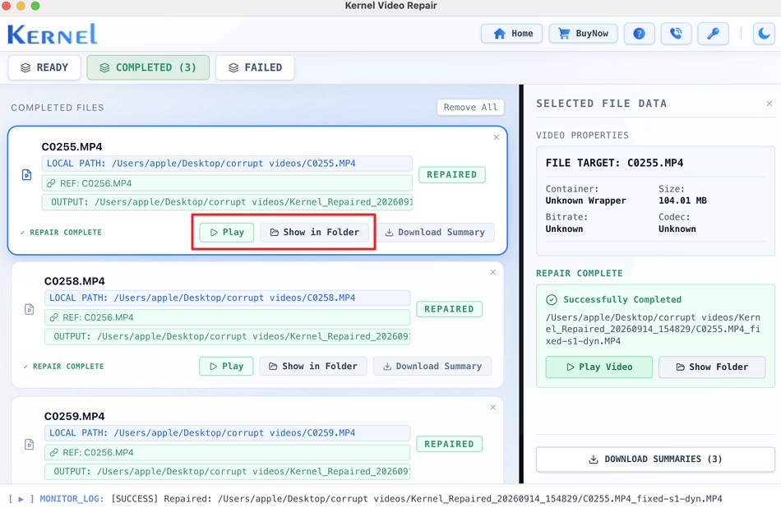
Task: Switch to the FAILED tab
Action: (x=255, y=67)
